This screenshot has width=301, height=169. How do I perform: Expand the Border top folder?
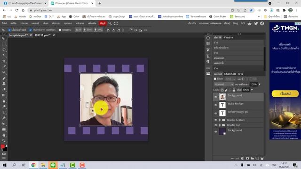220,125
